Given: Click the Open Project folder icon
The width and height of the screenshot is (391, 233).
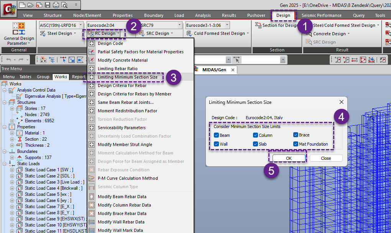Looking at the screenshot, I should [30, 5].
